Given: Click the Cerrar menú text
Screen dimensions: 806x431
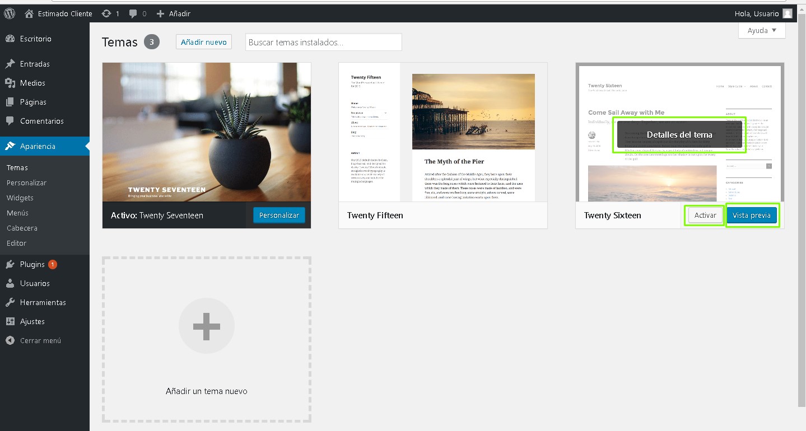Looking at the screenshot, I should [40, 340].
